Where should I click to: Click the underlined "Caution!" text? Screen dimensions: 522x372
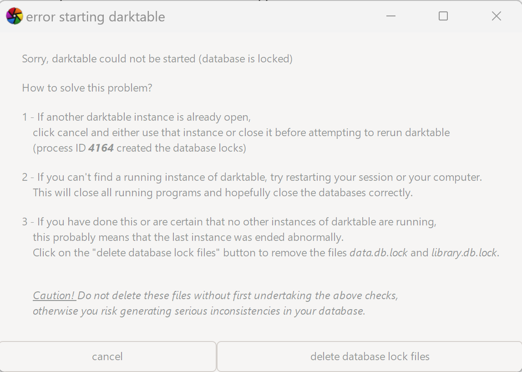54,296
